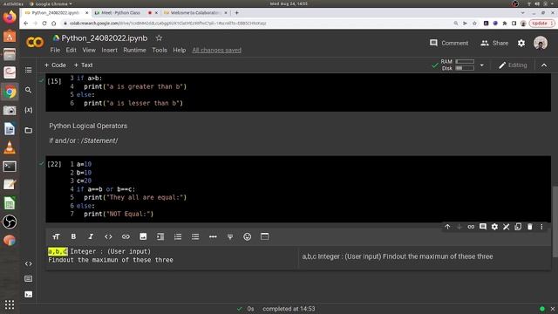Insert an emoji from the text toolbar
Screen dimensions: 558x314
[x=248, y=236]
